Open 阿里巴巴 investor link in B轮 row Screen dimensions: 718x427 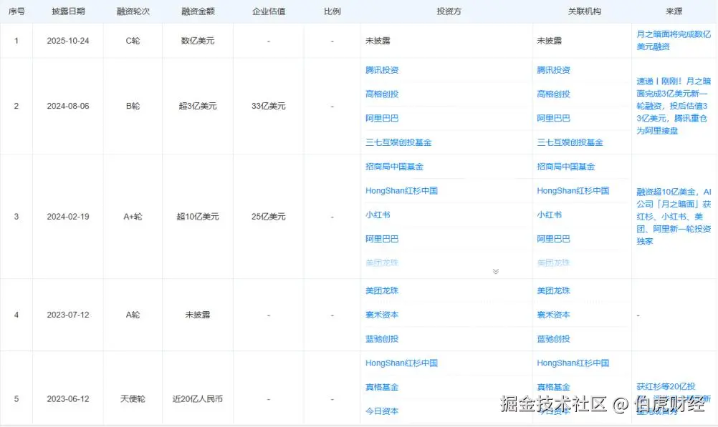coord(382,119)
